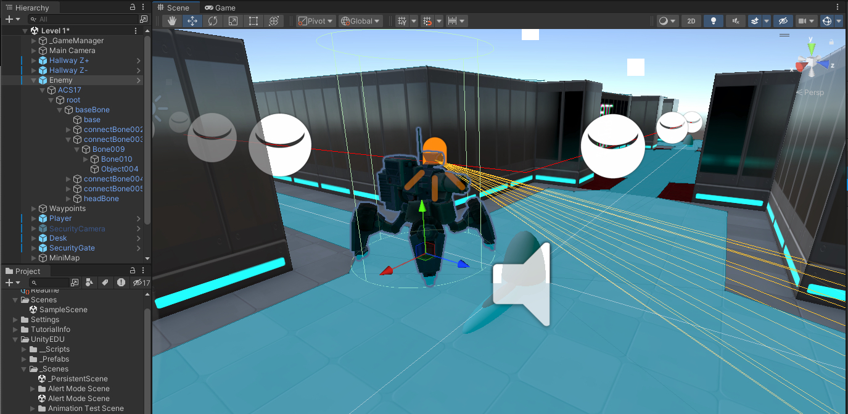Click inside the Project search field
This screenshot has width=848, height=414.
[49, 282]
